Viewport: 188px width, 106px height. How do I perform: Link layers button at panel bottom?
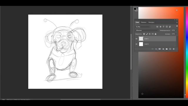[x=152, y=49]
